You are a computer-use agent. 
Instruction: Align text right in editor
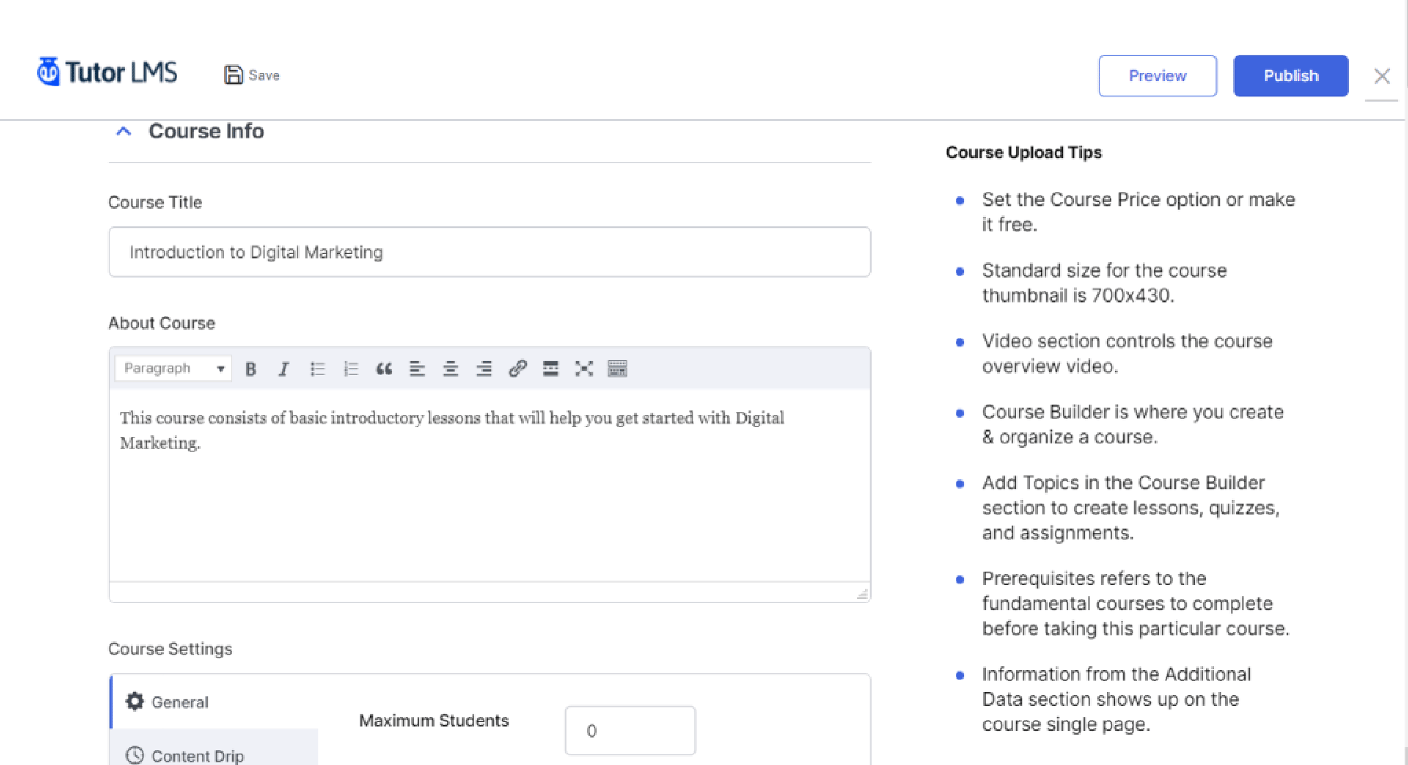(x=484, y=369)
